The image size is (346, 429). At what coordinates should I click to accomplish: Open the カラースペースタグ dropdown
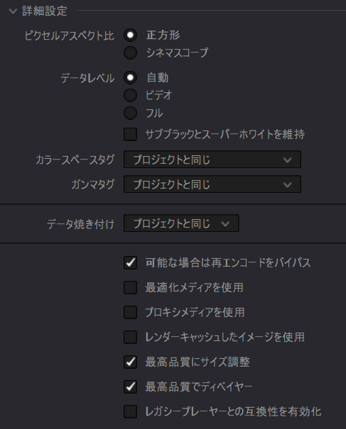212,160
